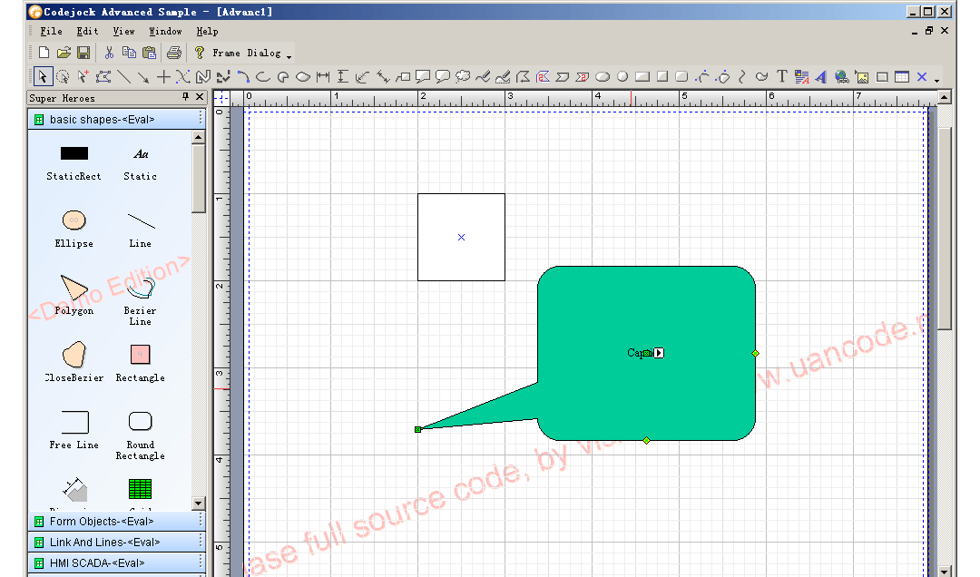Click the callout bottom edge diamond handle
This screenshot has width=980, height=577.
[646, 441]
